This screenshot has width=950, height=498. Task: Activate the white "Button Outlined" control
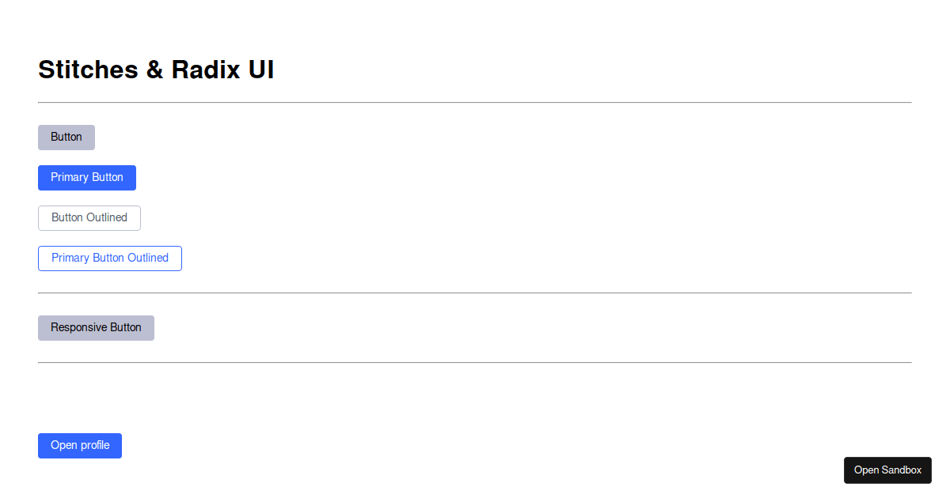[89, 218]
